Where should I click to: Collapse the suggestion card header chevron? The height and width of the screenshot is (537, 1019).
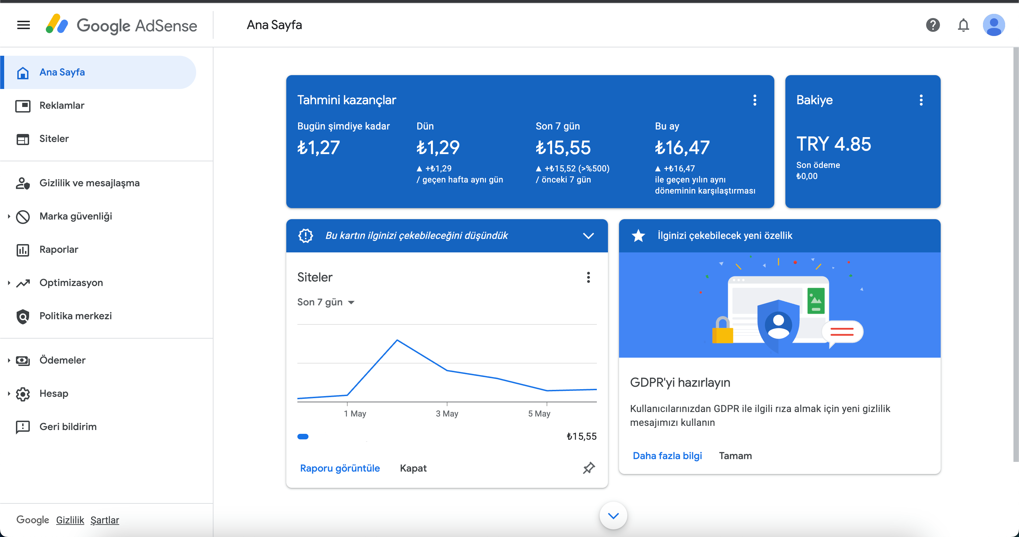pos(588,236)
